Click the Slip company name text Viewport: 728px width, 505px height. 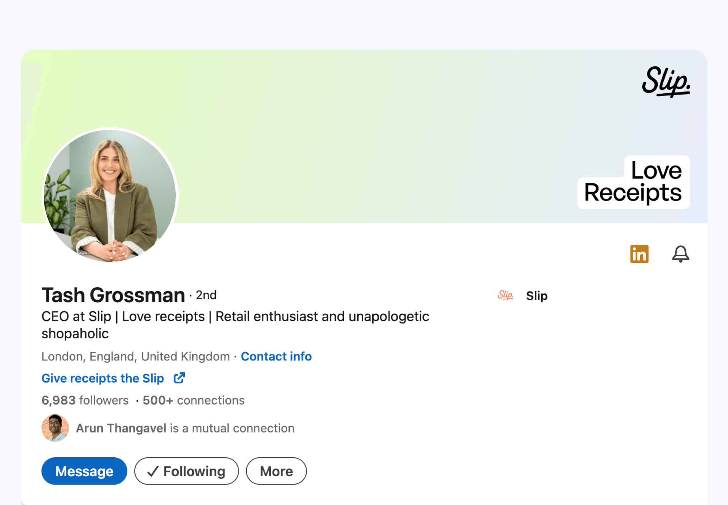[536, 296]
